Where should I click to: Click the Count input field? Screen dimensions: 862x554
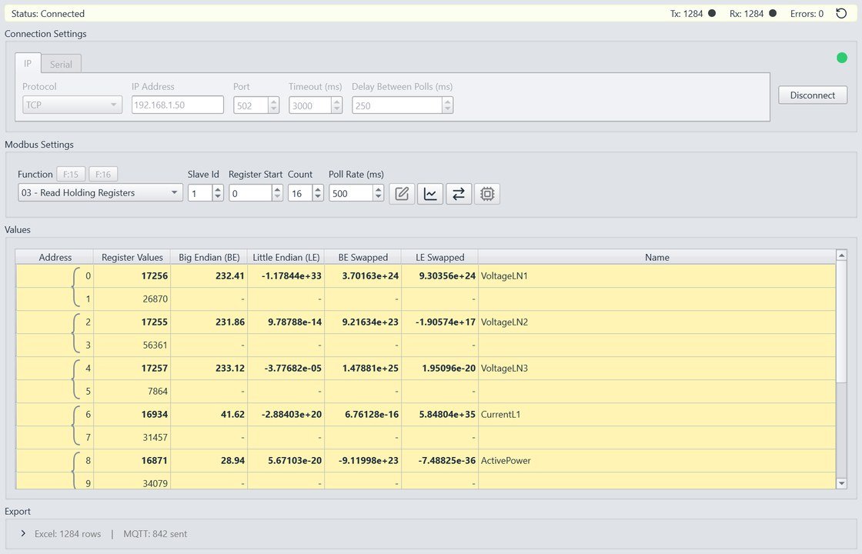click(301, 193)
